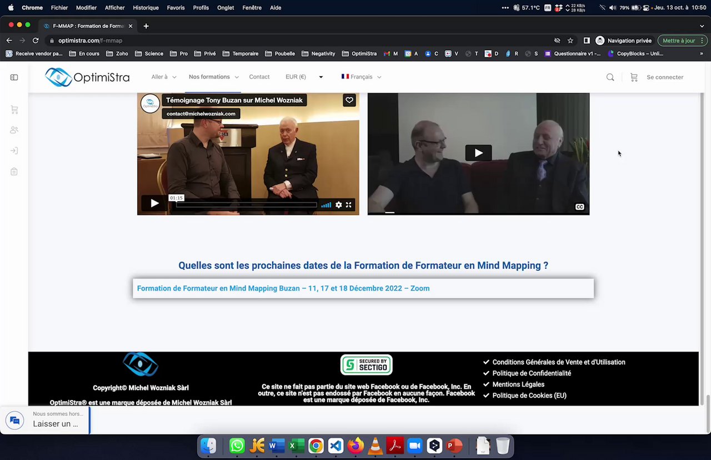711x460 pixels.
Task: Bookmark page with star icon
Action: click(570, 41)
